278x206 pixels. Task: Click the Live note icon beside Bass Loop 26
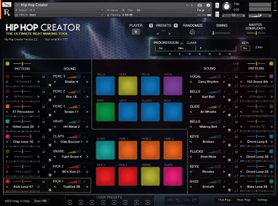(236, 190)
